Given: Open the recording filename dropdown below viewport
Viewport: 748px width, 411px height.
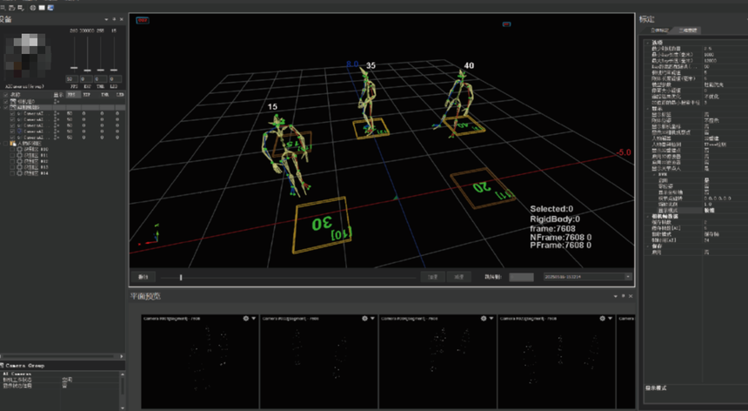Looking at the screenshot, I should click(x=627, y=277).
